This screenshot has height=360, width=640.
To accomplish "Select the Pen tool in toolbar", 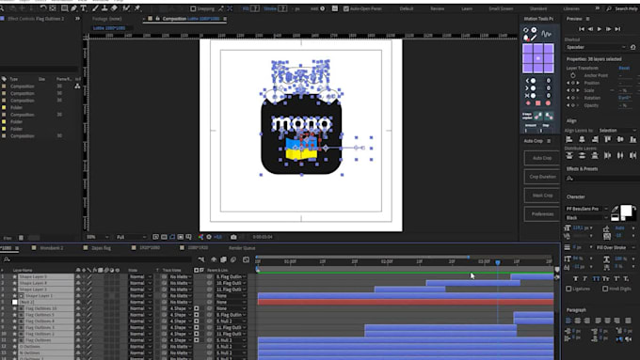I will point(73,8).
